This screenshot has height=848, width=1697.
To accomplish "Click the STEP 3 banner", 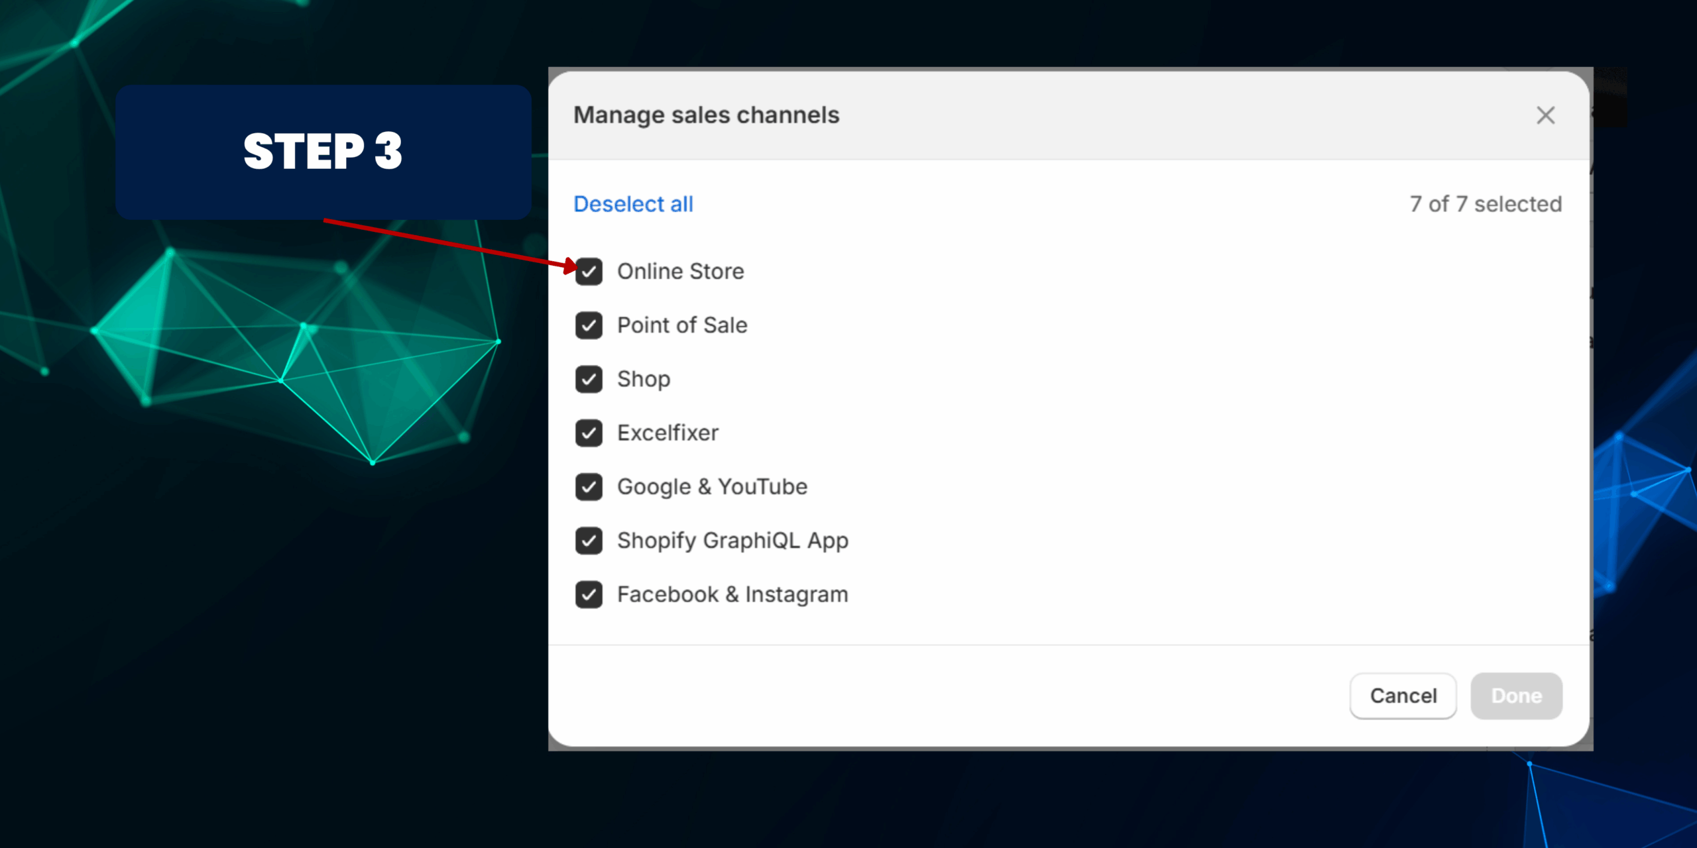I will click(323, 152).
